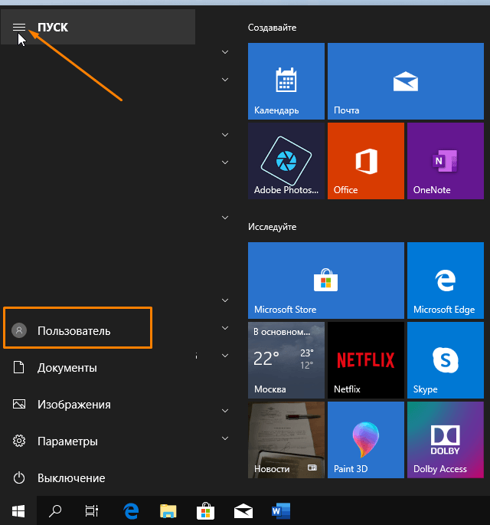The width and height of the screenshot is (490, 525).
Task: Click the Windows Start button on taskbar
Action: (18, 511)
